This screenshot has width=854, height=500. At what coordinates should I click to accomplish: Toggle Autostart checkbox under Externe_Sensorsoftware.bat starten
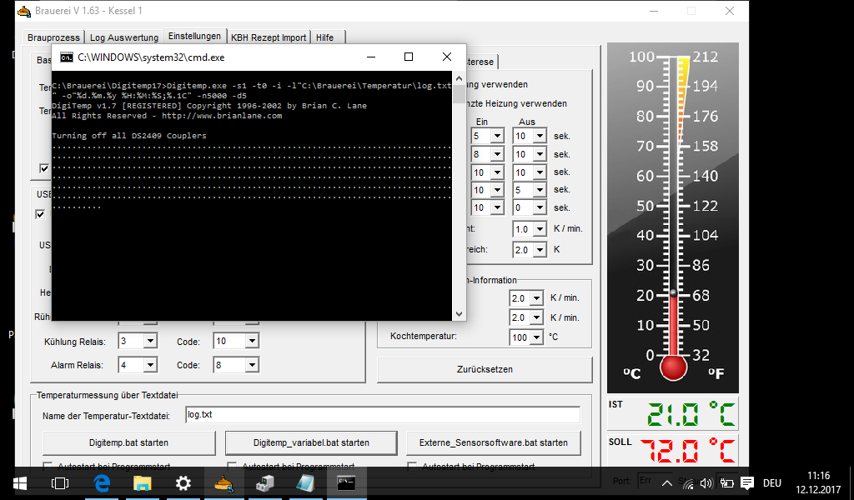pyautogui.click(x=412, y=467)
